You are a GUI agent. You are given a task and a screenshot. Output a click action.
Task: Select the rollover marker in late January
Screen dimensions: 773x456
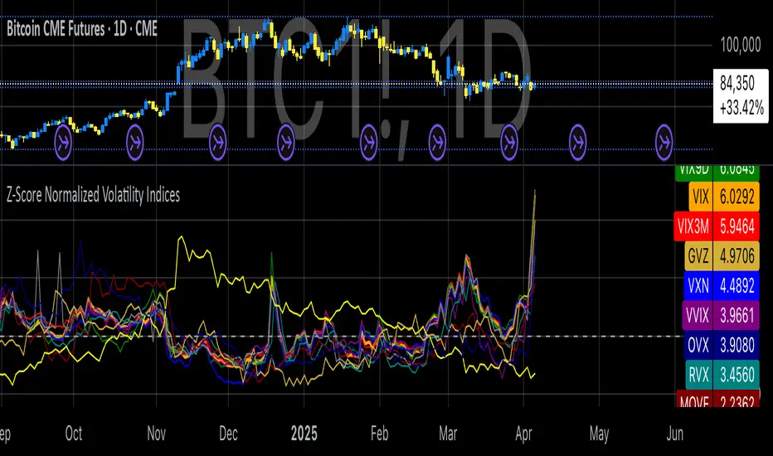pos(369,143)
